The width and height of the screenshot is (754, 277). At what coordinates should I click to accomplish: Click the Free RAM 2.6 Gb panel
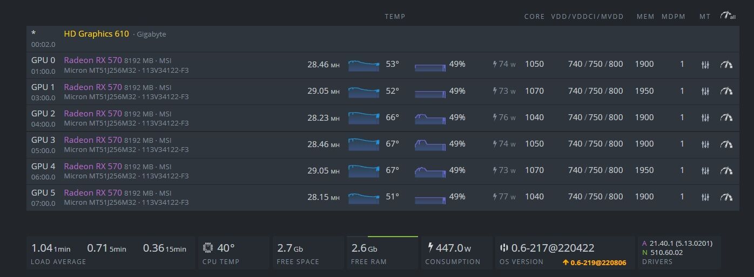coord(382,253)
